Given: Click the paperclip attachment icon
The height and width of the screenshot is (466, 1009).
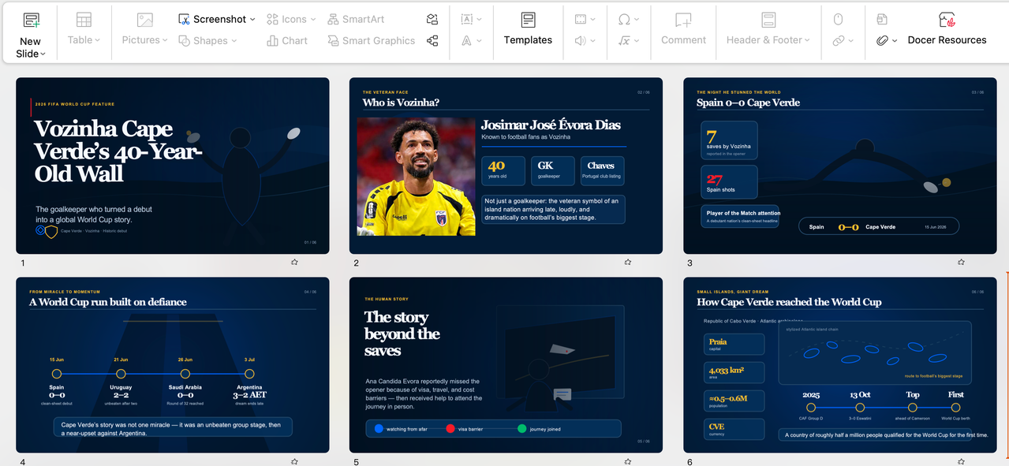Looking at the screenshot, I should tap(882, 40).
